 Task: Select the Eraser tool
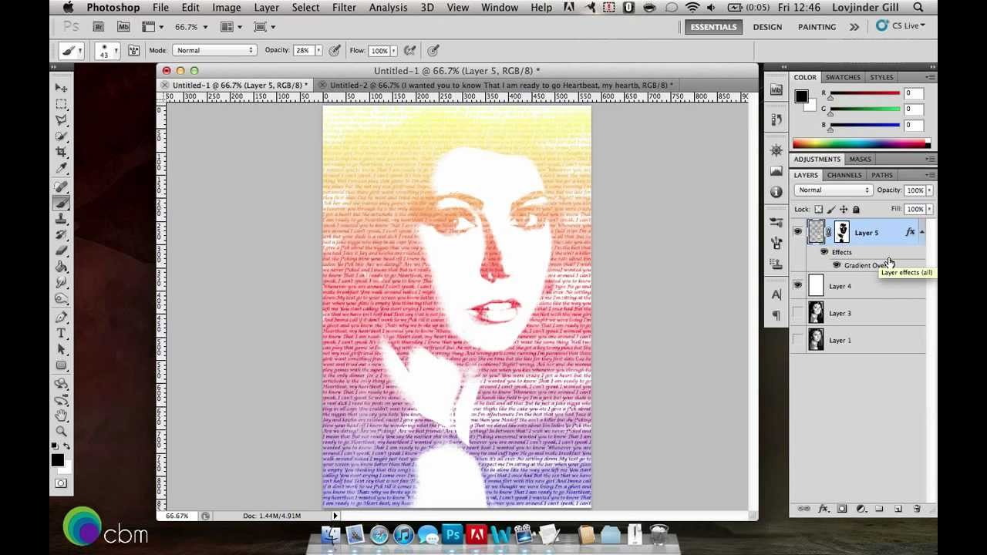point(61,252)
